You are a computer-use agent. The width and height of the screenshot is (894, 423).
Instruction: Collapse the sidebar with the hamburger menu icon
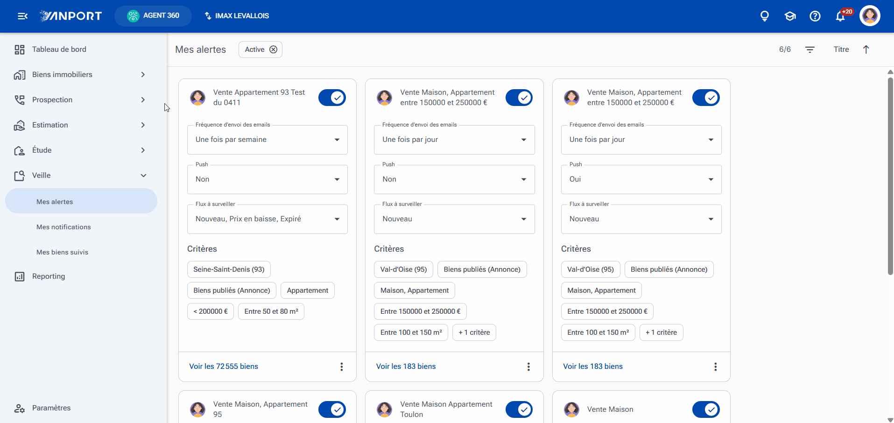click(x=22, y=16)
